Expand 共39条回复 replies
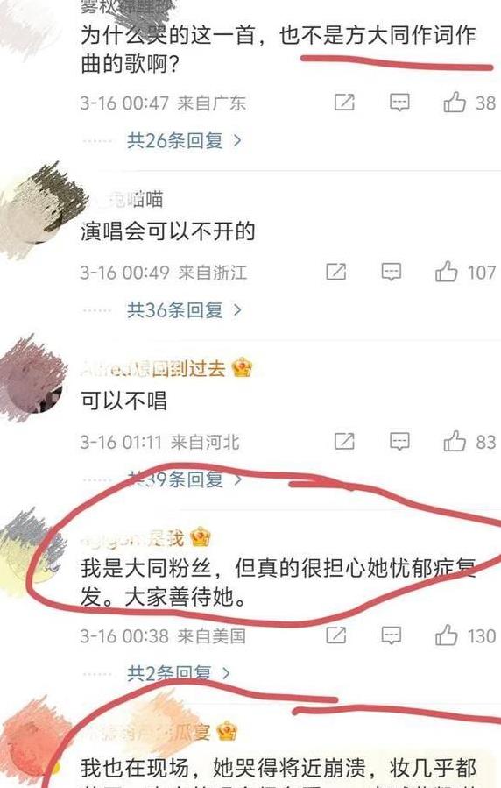The image size is (501, 788). pyautogui.click(x=184, y=479)
